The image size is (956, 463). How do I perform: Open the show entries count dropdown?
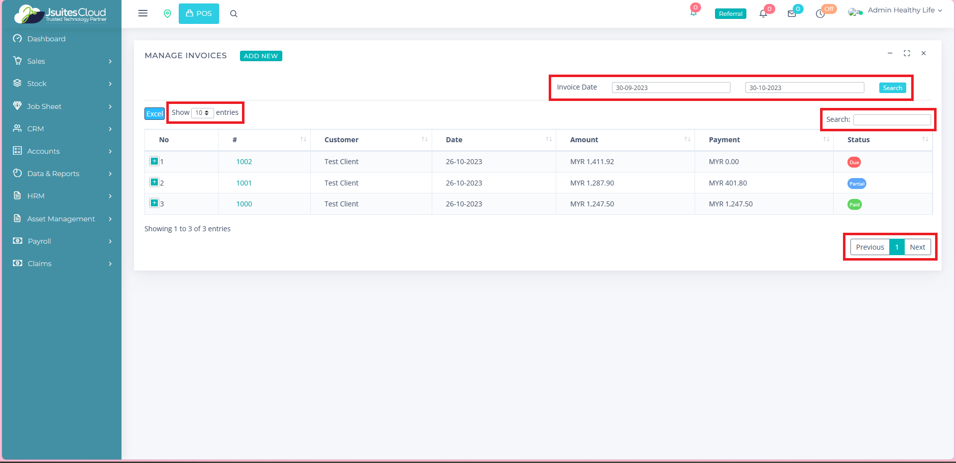point(202,113)
